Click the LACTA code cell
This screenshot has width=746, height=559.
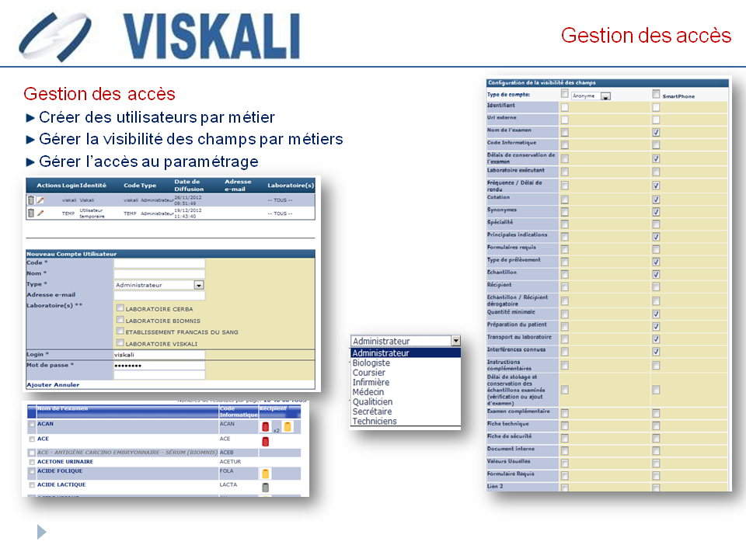pos(228,484)
